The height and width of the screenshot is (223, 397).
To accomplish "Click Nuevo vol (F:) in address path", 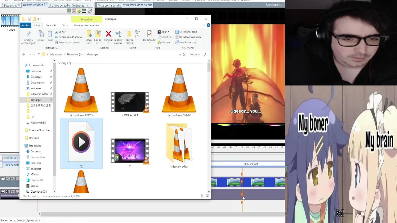I will pyautogui.click(x=75, y=54).
